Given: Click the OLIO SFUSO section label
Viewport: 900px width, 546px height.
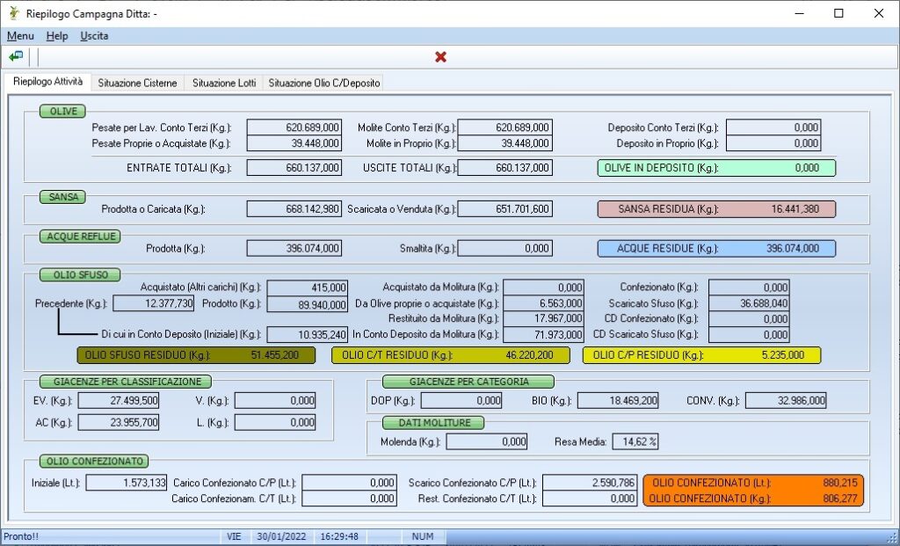Looking at the screenshot, I should click(80, 275).
